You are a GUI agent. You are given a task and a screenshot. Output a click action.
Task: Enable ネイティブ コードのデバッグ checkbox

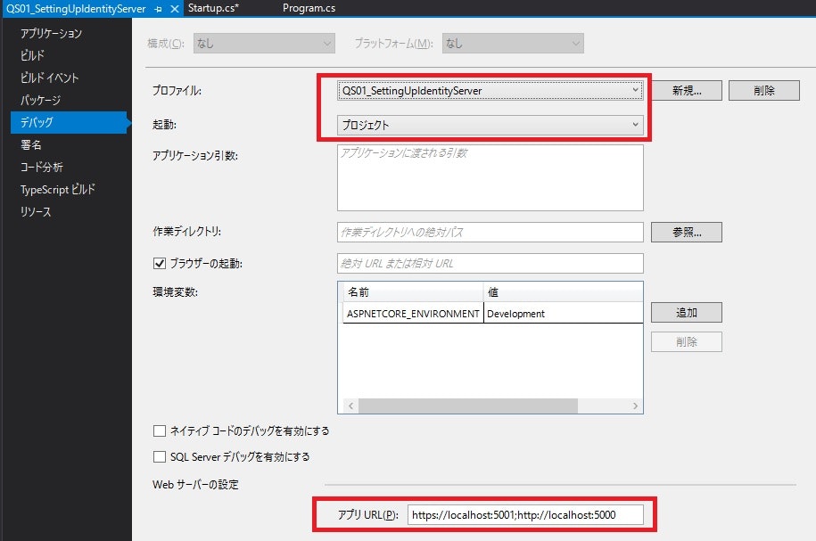point(159,430)
